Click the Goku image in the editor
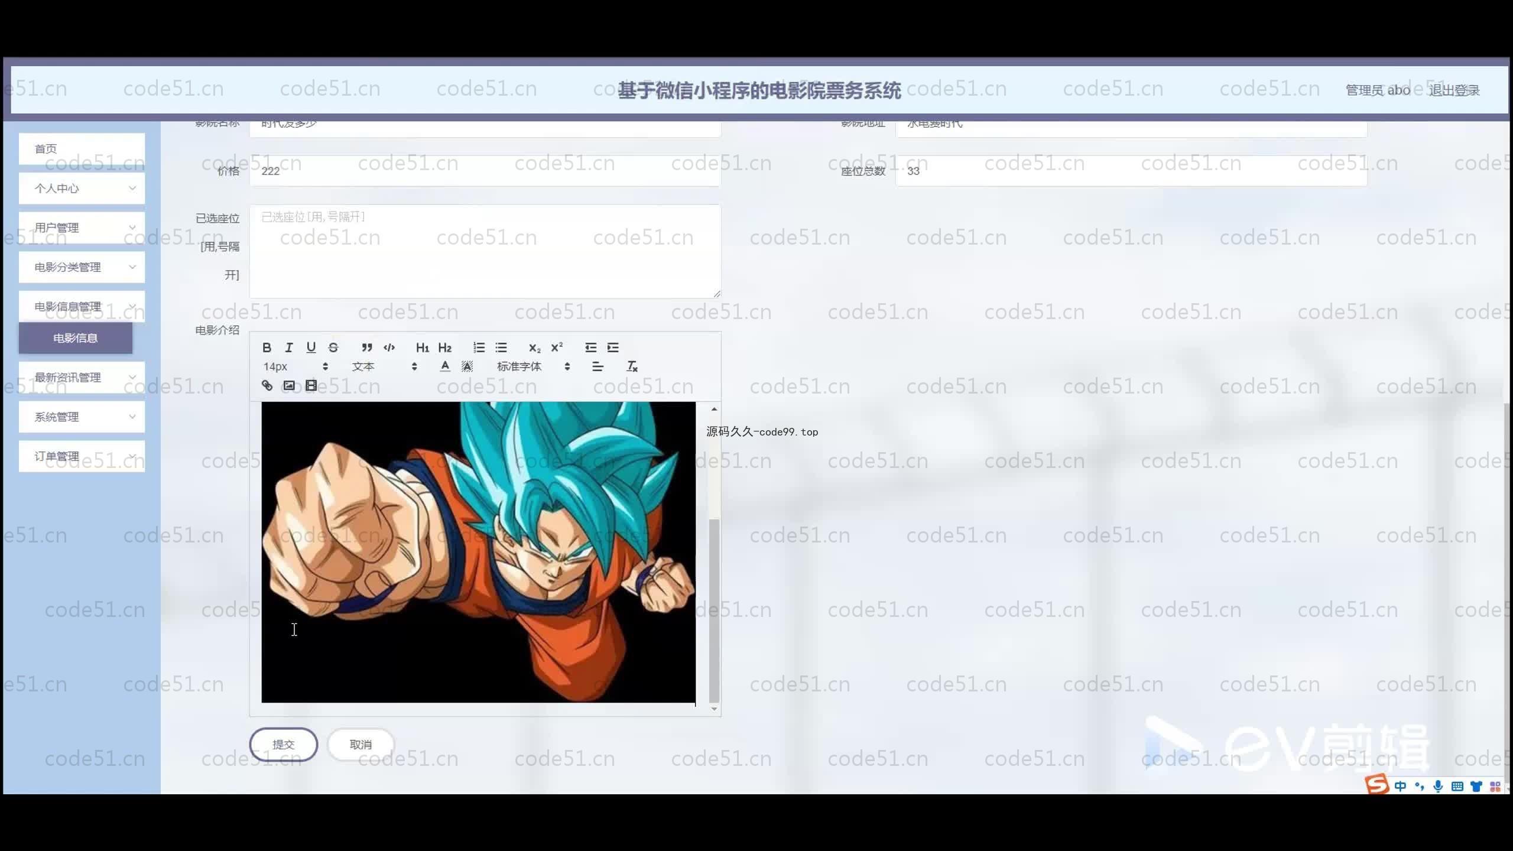1513x851 pixels. tap(478, 552)
